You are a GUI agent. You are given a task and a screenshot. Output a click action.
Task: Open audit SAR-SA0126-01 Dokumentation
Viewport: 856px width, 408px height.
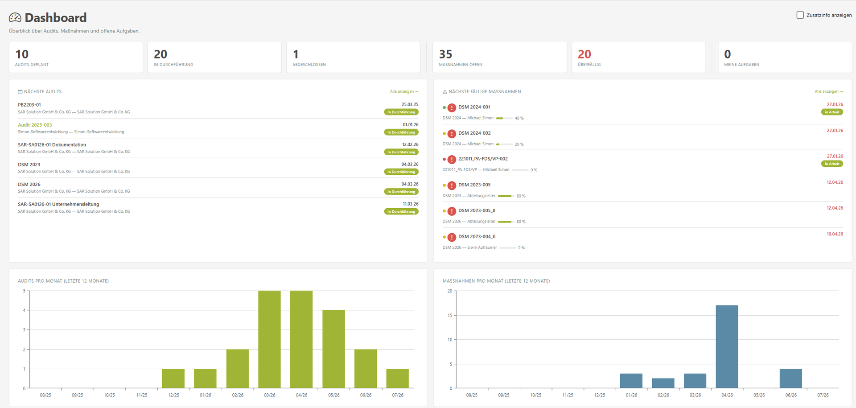pyautogui.click(x=52, y=144)
